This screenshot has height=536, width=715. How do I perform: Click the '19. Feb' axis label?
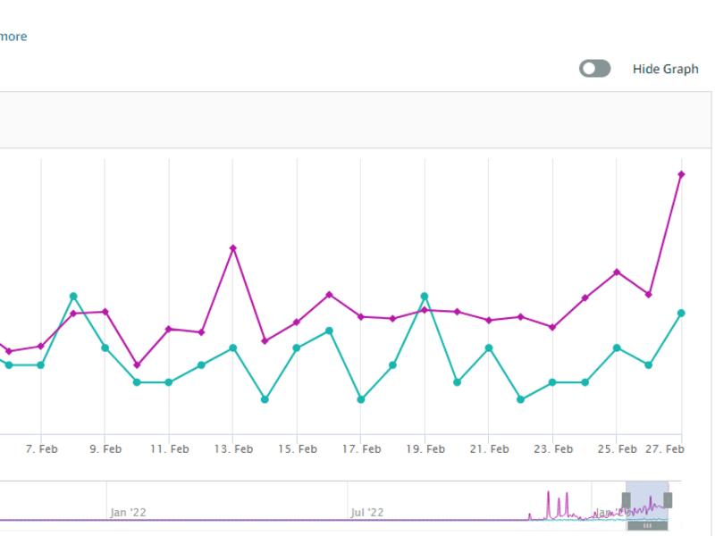(425, 449)
